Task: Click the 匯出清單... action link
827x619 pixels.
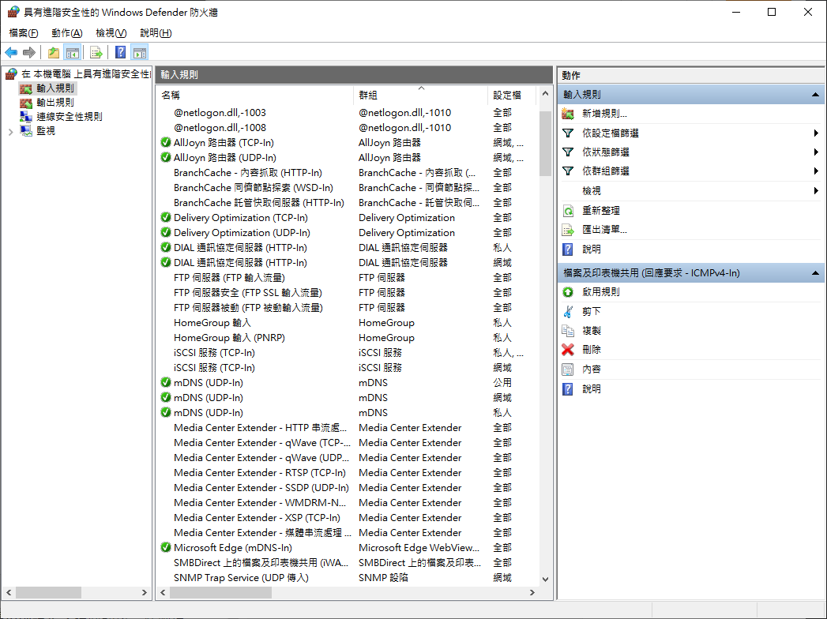Action: pos(604,230)
